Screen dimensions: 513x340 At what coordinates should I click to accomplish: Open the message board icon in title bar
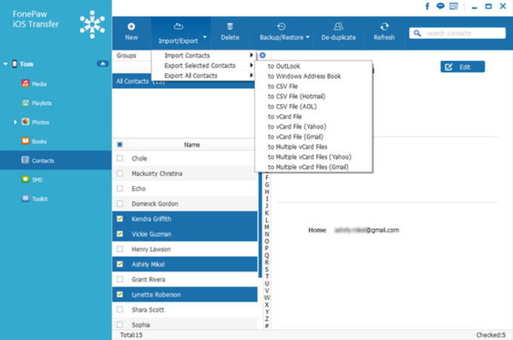pyautogui.click(x=453, y=6)
